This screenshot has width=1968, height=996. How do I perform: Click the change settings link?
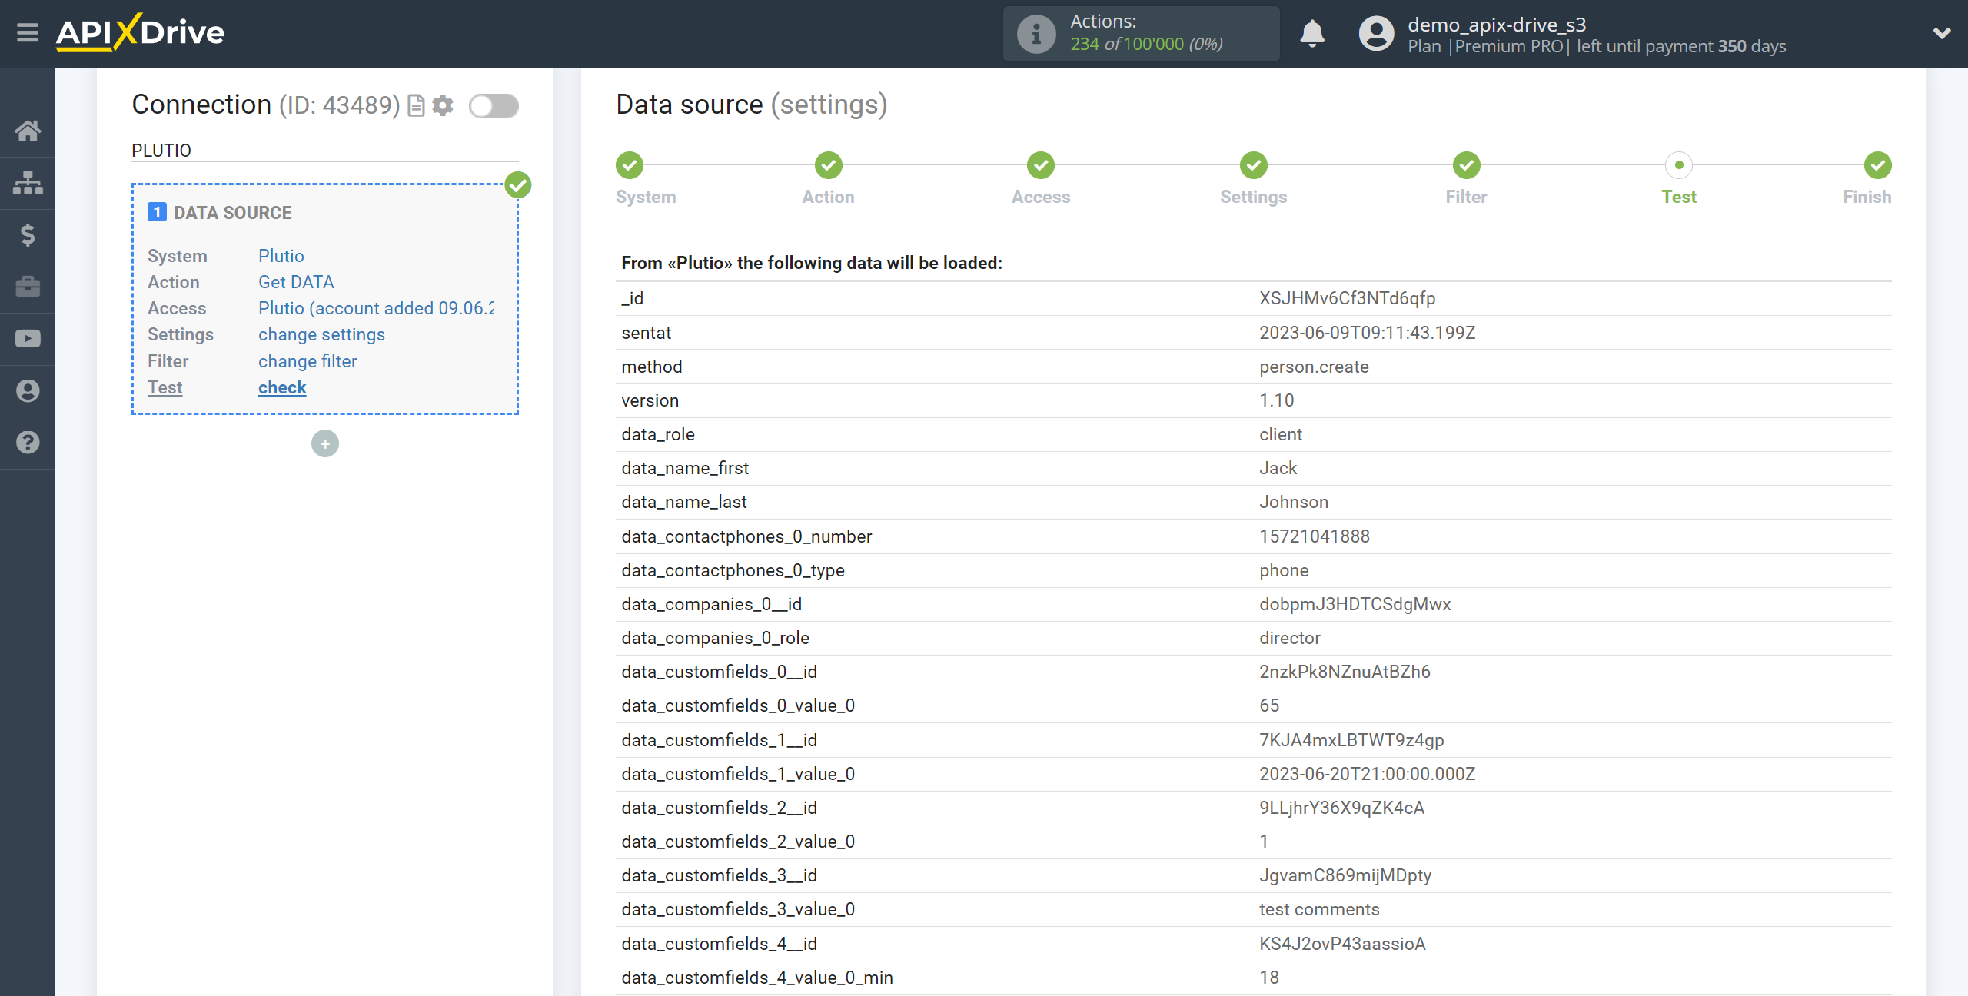click(x=320, y=334)
